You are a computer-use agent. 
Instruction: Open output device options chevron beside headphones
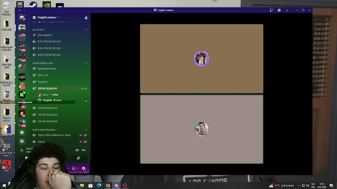coord(78,168)
